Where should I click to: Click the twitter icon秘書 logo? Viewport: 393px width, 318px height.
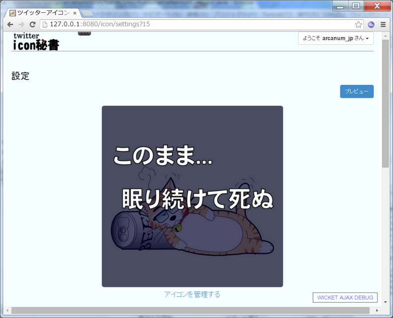coord(36,42)
